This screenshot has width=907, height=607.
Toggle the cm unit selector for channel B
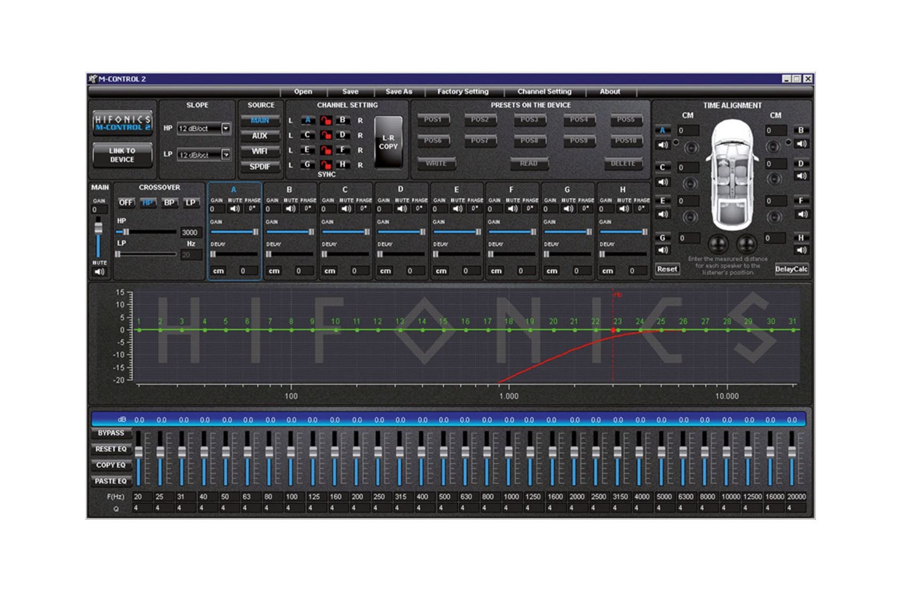(274, 271)
